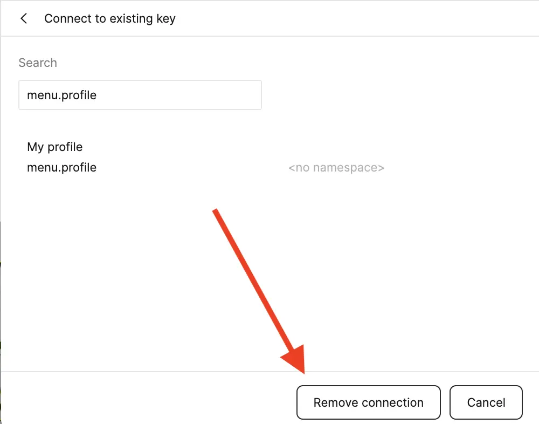Dismiss the dialog with Cancel
539x424 pixels.
pyautogui.click(x=486, y=402)
